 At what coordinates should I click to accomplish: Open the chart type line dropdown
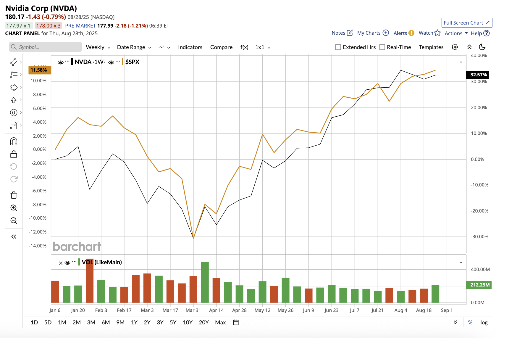pyautogui.click(x=164, y=47)
